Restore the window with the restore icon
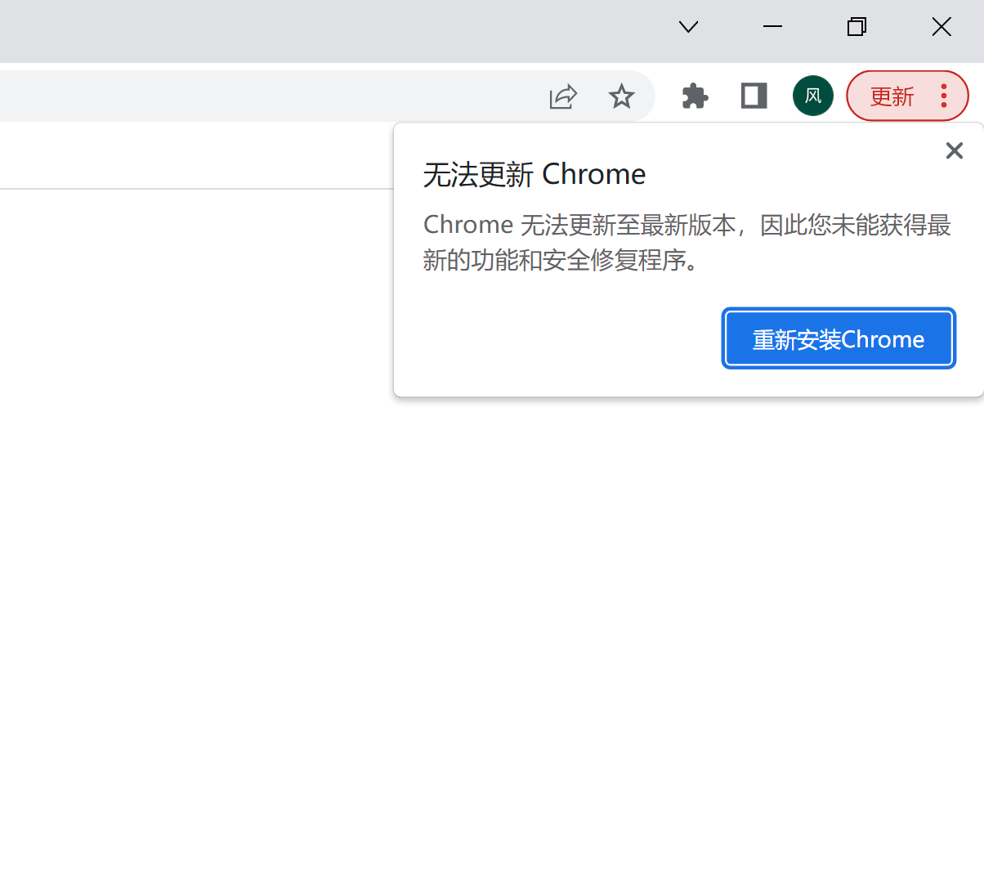The width and height of the screenshot is (984, 877). point(857,26)
